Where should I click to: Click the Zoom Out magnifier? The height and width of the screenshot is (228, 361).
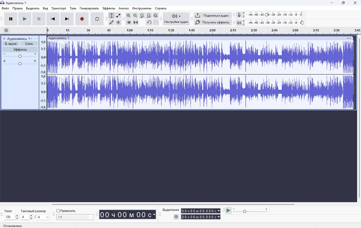click(135, 15)
